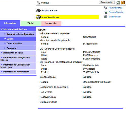Click the 356136Moctets total value
The image size is (131, 124).
pos(91,66)
